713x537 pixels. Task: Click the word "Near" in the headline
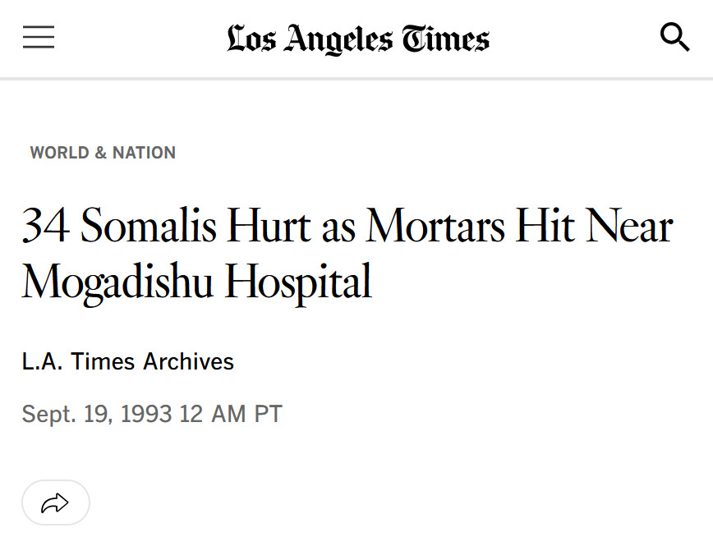pos(629,226)
